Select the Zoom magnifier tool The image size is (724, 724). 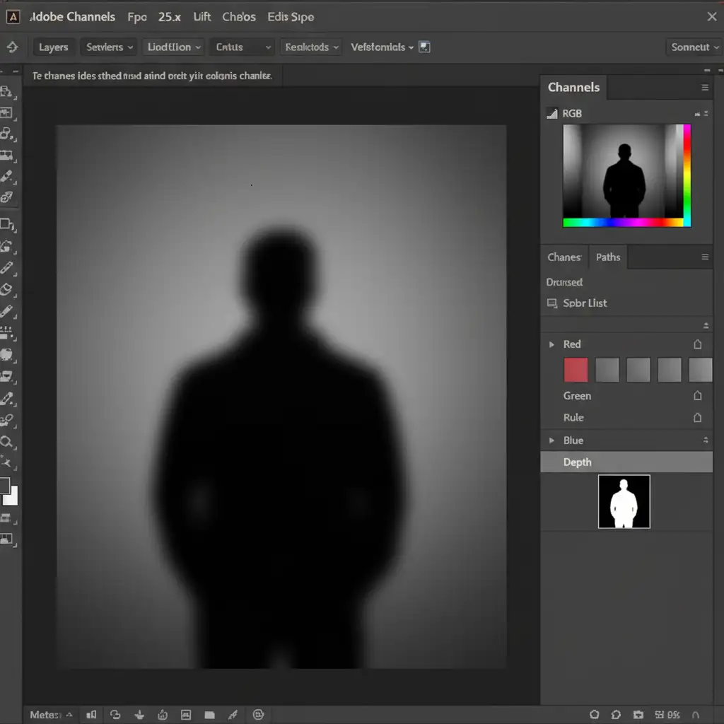pyautogui.click(x=7, y=442)
